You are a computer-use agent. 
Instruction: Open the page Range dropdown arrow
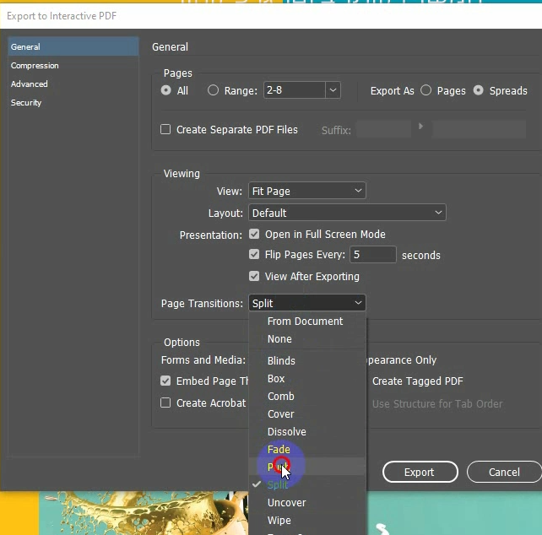(x=332, y=90)
